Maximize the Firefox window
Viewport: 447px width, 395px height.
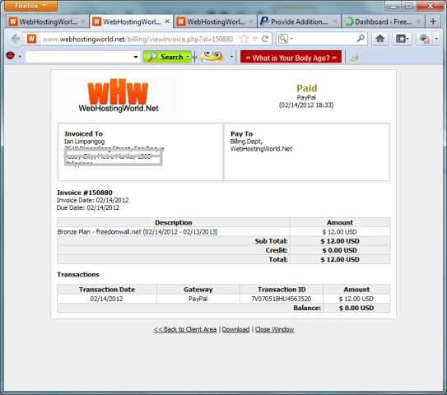point(409,6)
